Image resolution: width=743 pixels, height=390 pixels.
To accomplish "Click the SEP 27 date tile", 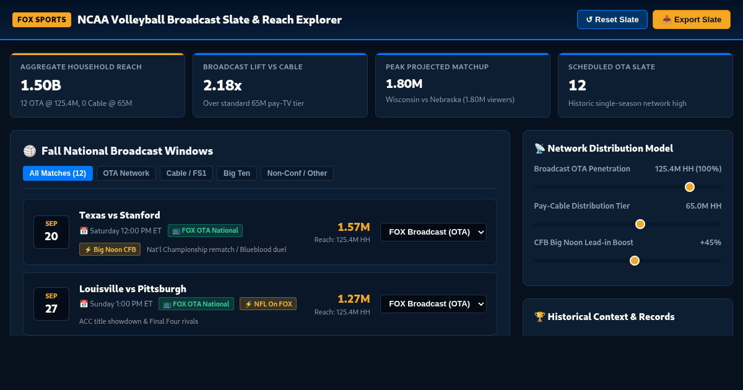I will point(51,304).
